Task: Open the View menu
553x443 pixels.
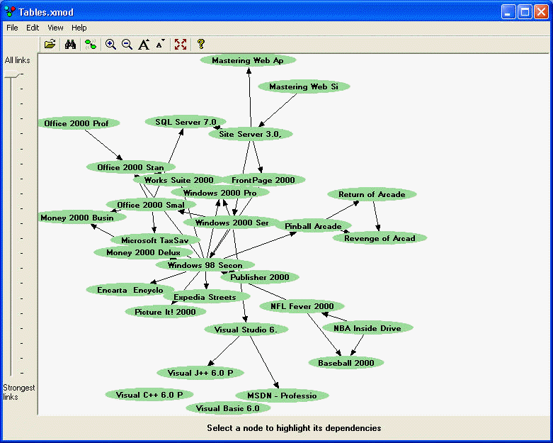Action: click(55, 28)
